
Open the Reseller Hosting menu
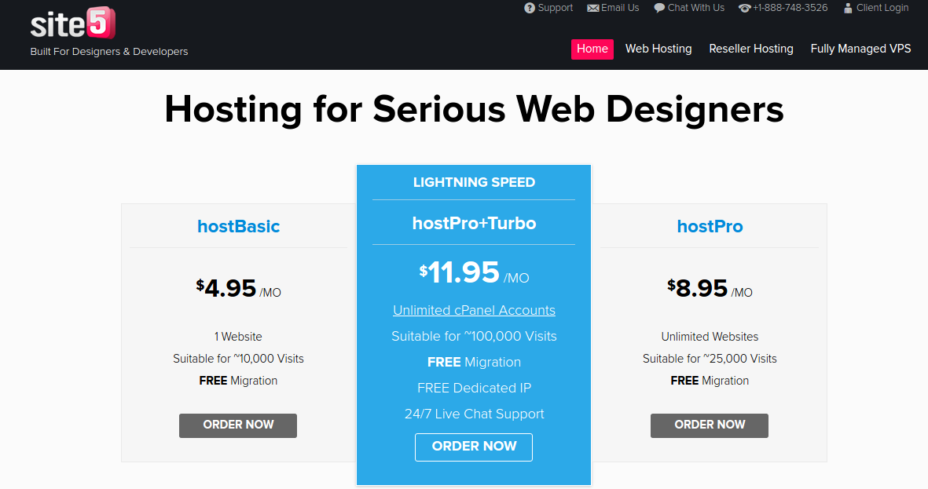point(751,49)
